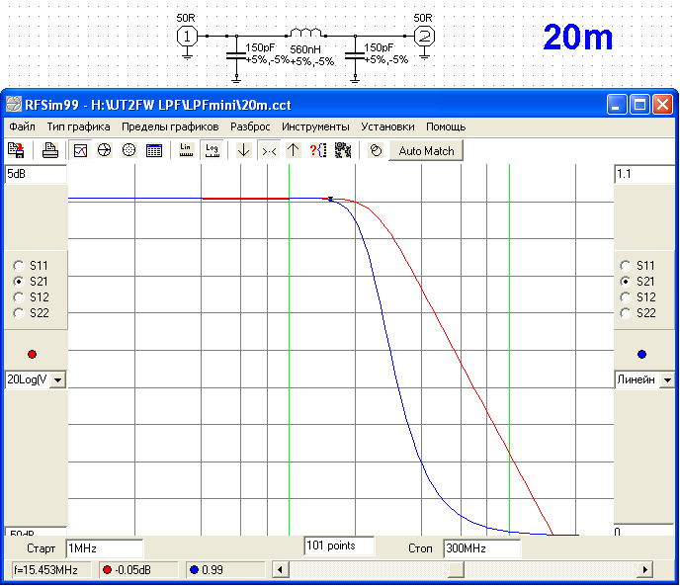Click the 20m band label
This screenshot has height=587, width=680.
click(x=577, y=38)
